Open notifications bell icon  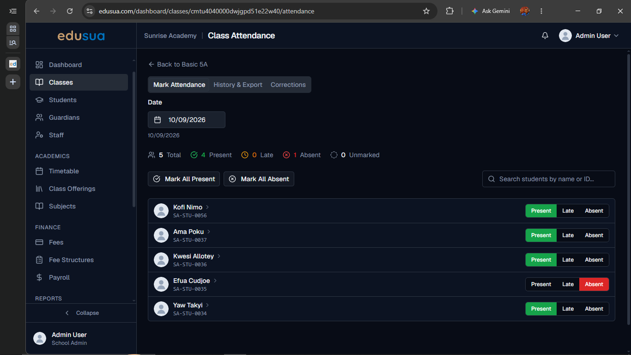click(x=545, y=36)
